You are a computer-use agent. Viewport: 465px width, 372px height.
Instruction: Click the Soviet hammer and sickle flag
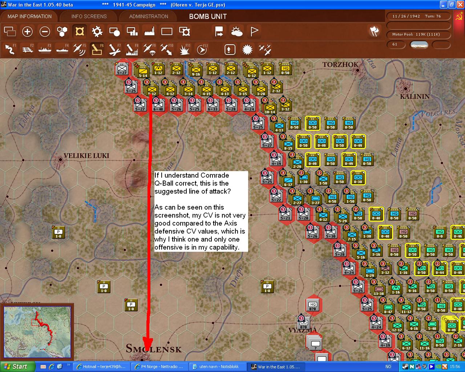[459, 17]
